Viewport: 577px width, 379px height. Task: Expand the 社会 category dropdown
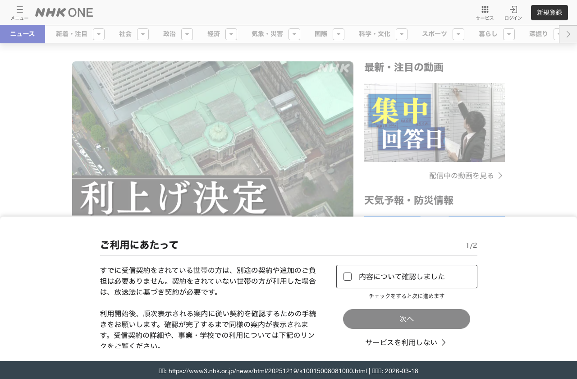(143, 33)
